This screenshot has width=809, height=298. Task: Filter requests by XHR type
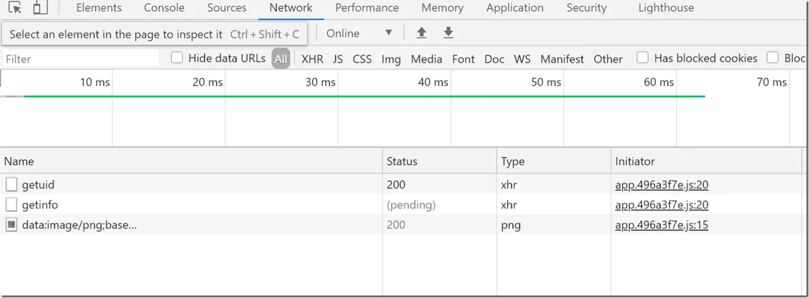(x=312, y=59)
